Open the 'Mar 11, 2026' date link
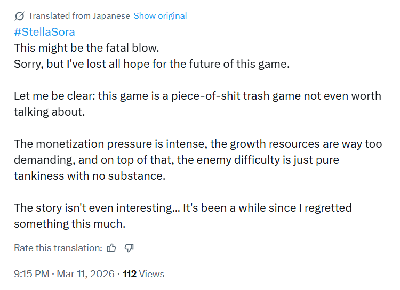Screen dimensions: 400x290 pyautogui.click(x=85, y=274)
